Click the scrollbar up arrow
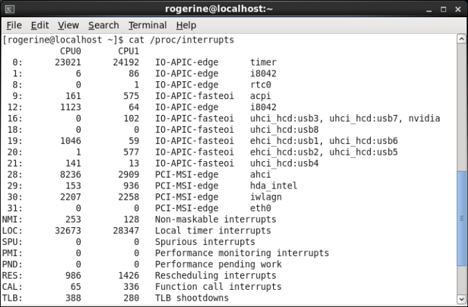This screenshot has height=307, width=468. [462, 39]
